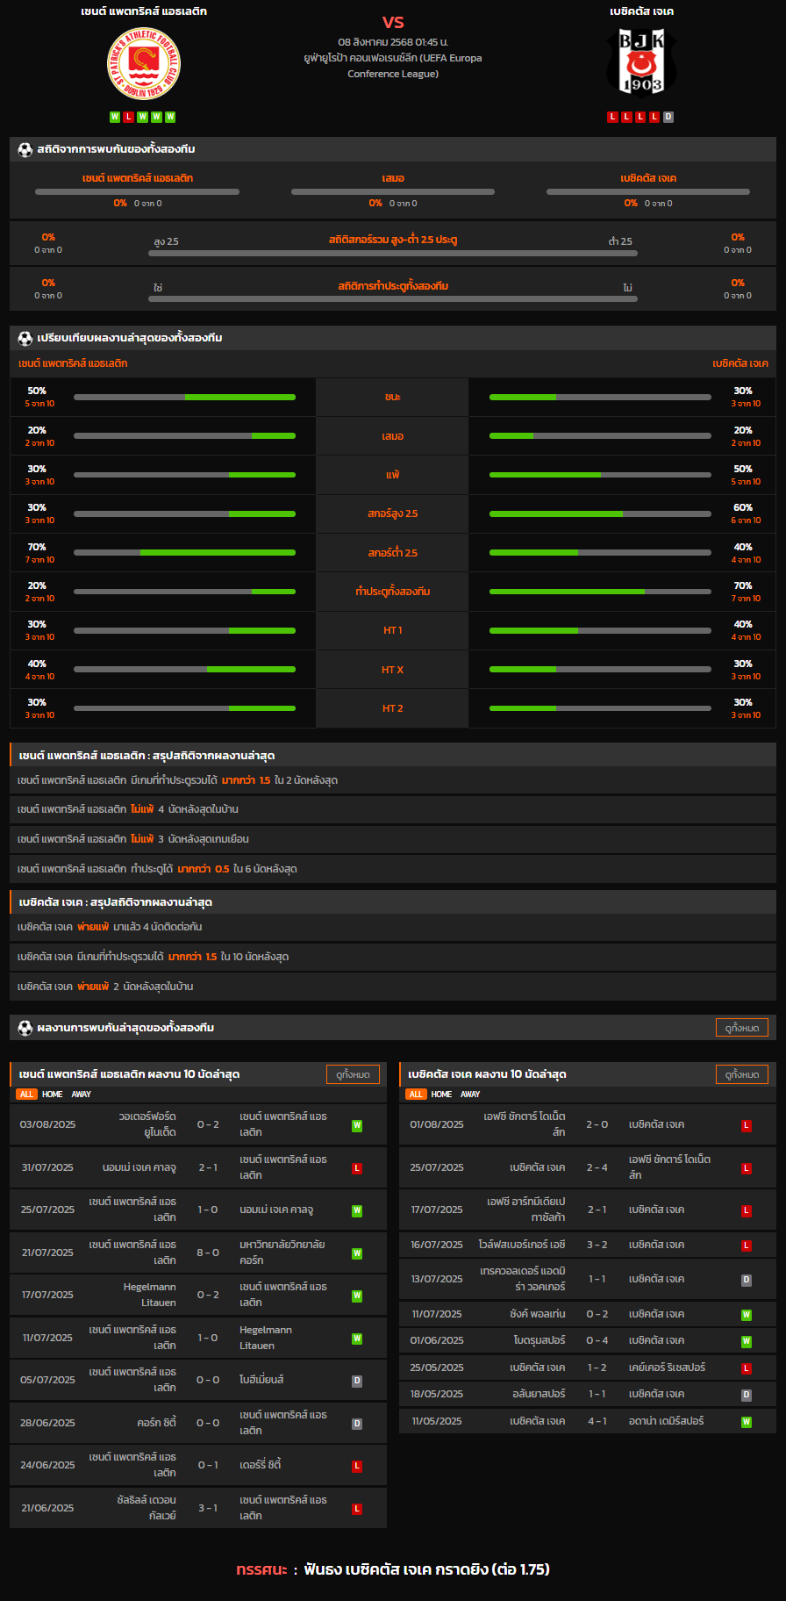Click the เสมอ head-to-head draw bar
This screenshot has width=786, height=1601.
point(393,191)
